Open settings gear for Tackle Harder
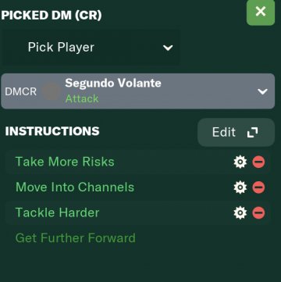Viewport: 281px width, 282px height. tap(240, 212)
